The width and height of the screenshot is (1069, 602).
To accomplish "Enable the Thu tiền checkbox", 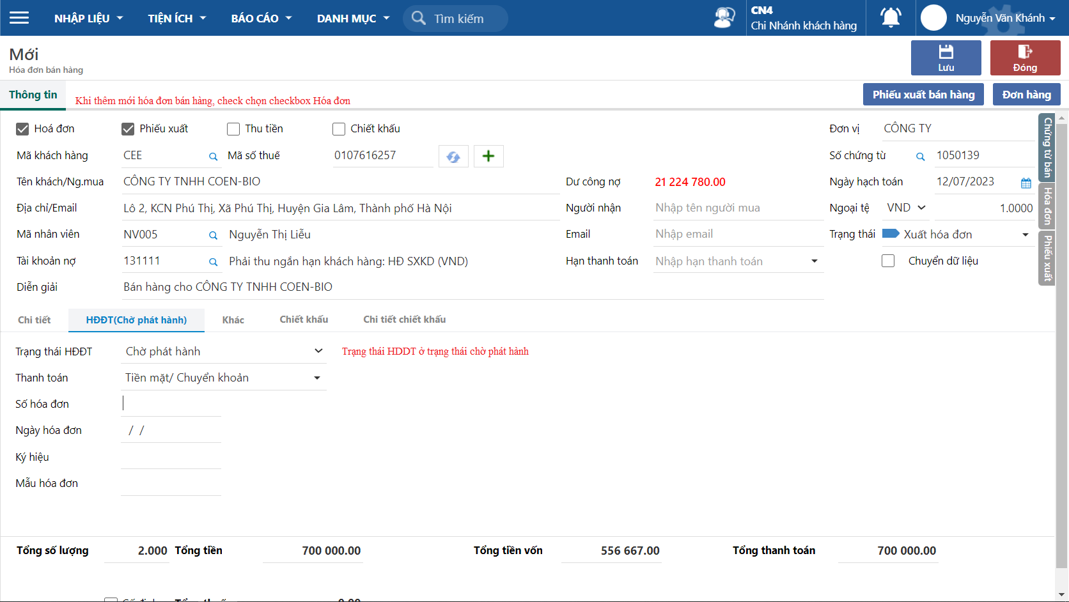I will [233, 129].
